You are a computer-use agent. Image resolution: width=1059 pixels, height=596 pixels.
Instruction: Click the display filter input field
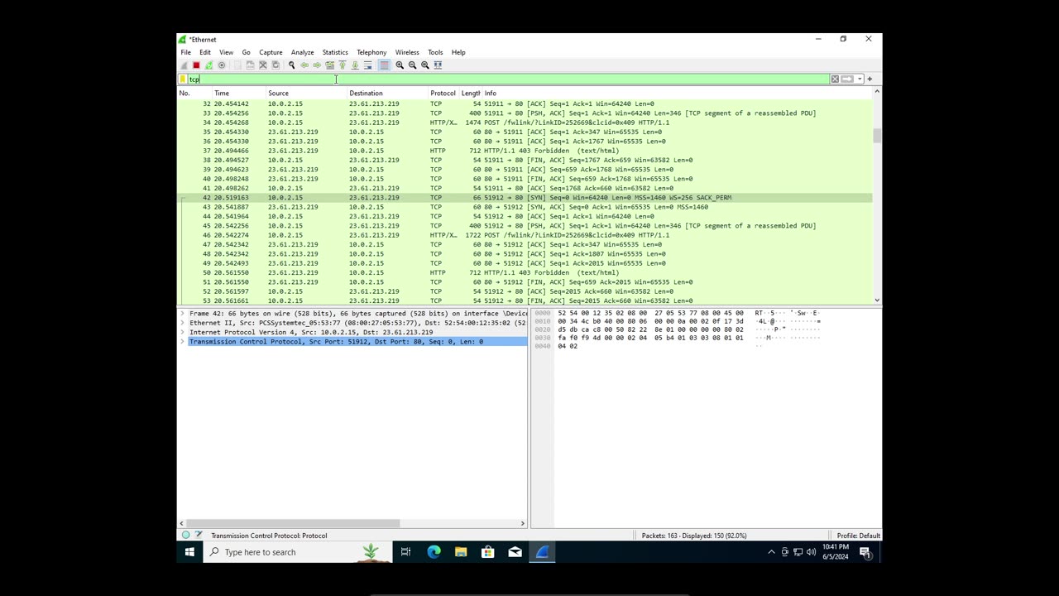tap(508, 79)
